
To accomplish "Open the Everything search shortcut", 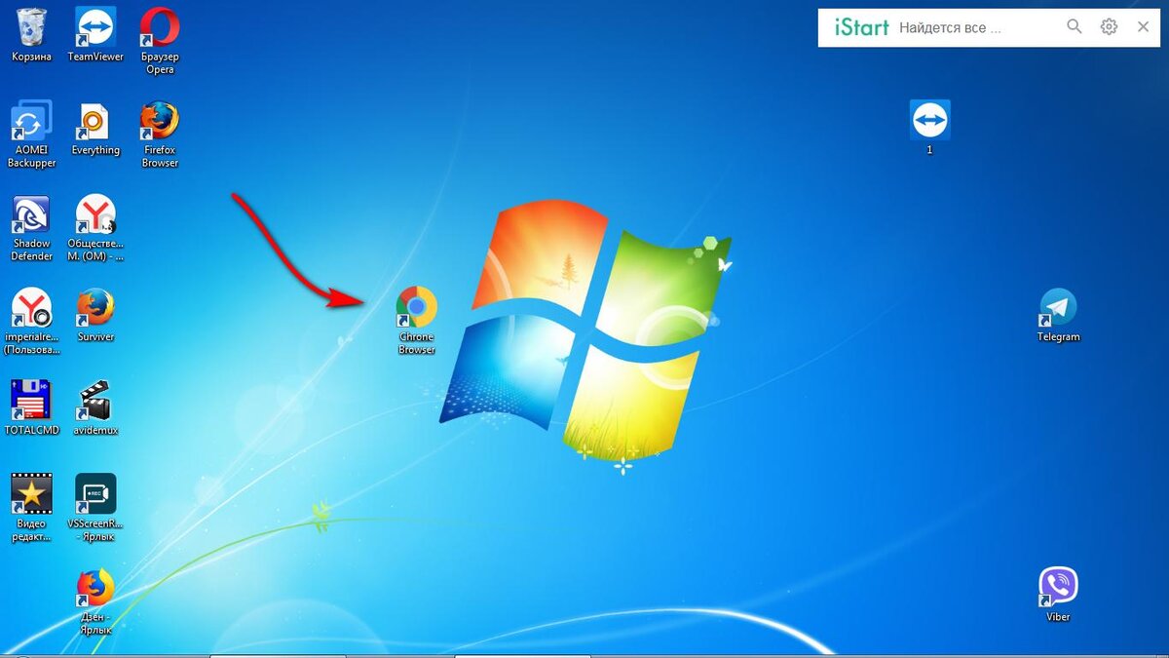I will [x=95, y=129].
